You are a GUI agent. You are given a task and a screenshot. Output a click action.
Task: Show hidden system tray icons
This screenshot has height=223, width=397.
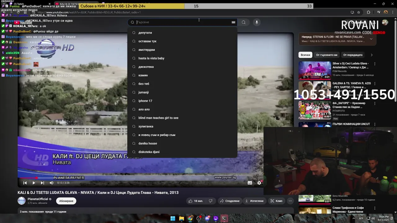pos(353,218)
